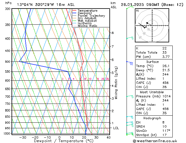The image size is (186, 143).
Task: Click the red Temperature legend line
Action: coord(74,11)
